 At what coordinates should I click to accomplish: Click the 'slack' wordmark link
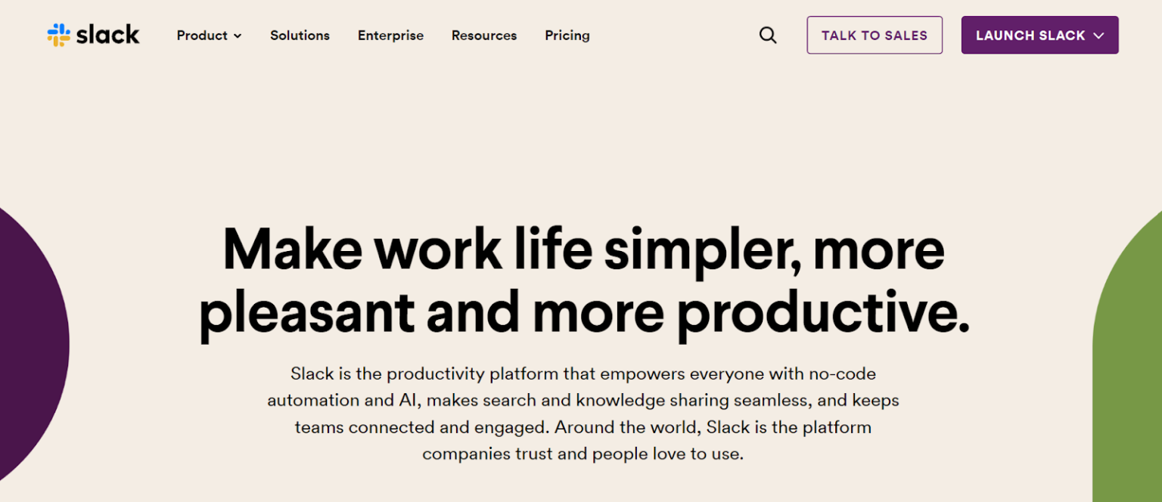tap(106, 34)
